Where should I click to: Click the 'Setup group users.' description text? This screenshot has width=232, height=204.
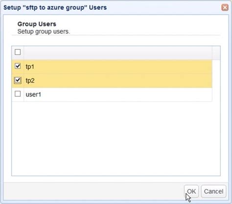click(44, 31)
